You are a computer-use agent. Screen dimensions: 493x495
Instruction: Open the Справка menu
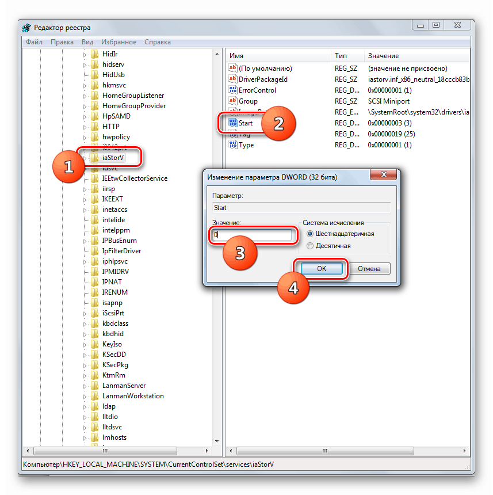point(158,41)
